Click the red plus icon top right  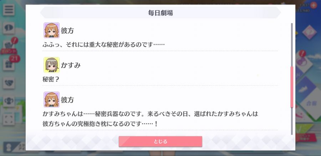tap(314, 5)
